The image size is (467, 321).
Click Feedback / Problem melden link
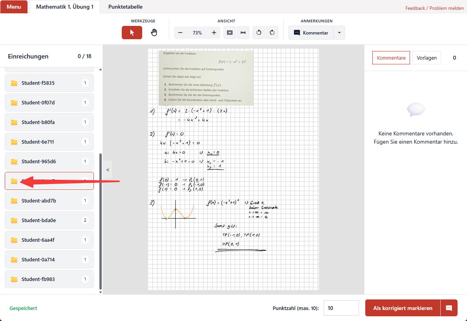coord(434,8)
